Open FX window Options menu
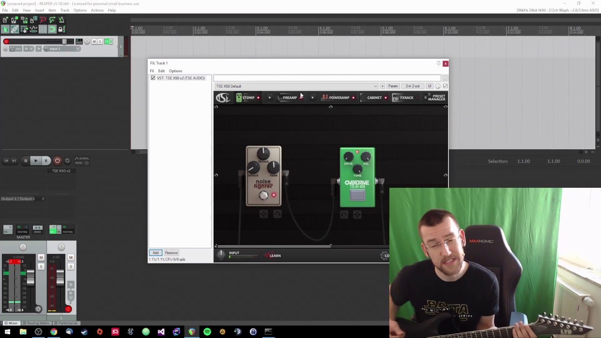The height and width of the screenshot is (338, 601). pos(176,71)
